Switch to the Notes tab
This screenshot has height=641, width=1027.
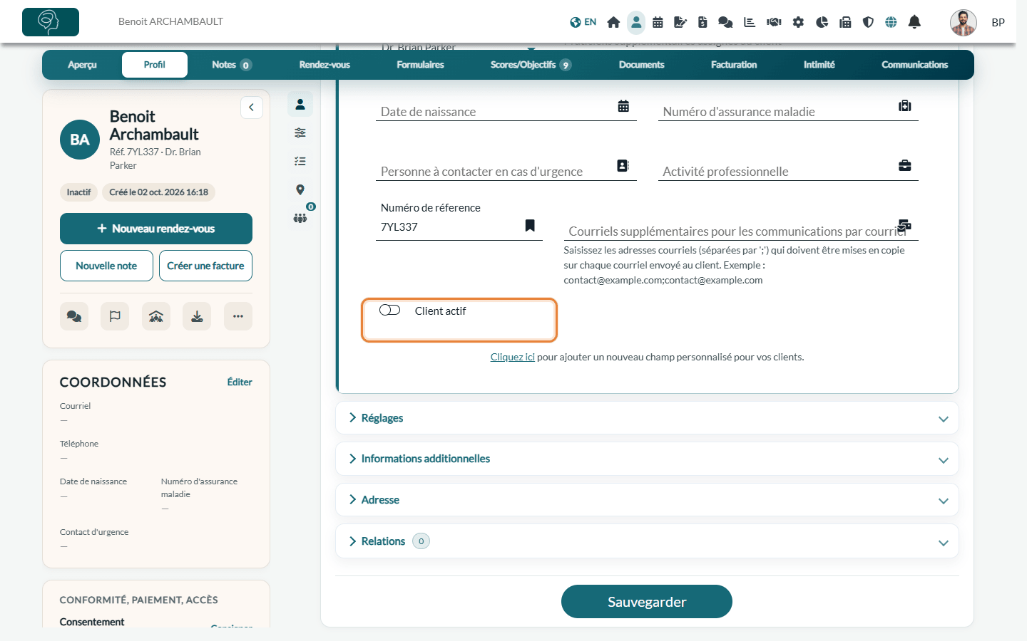pos(232,65)
